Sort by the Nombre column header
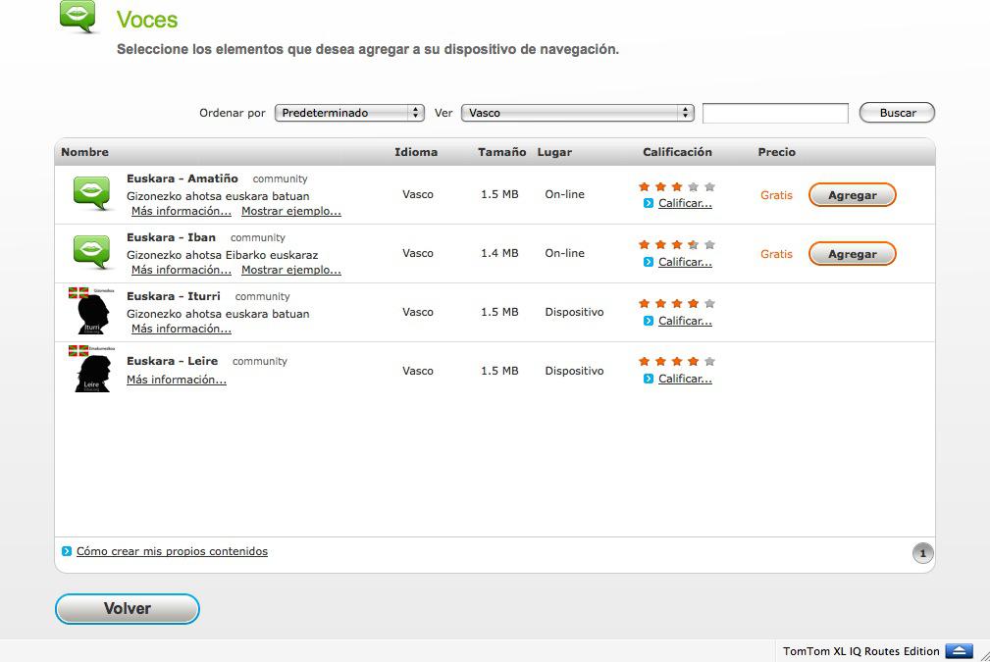The height and width of the screenshot is (662, 990). click(x=85, y=152)
